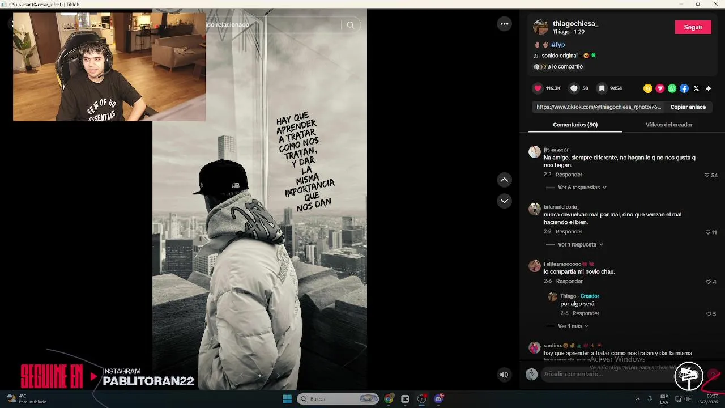The height and width of the screenshot is (408, 725).
Task: Follow thiagochiesa_ with Seguir button
Action: pos(693,27)
